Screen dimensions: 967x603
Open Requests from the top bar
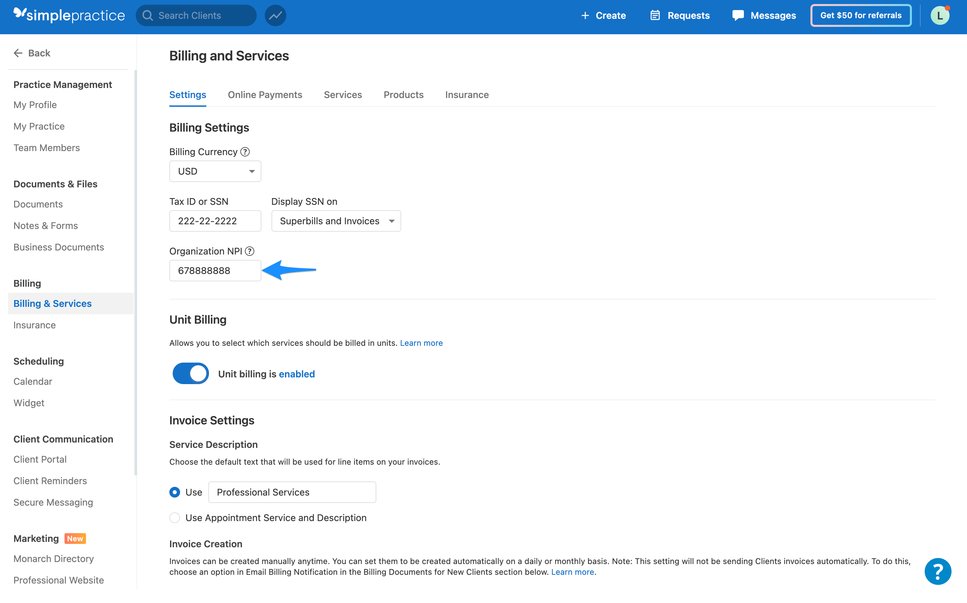point(680,15)
